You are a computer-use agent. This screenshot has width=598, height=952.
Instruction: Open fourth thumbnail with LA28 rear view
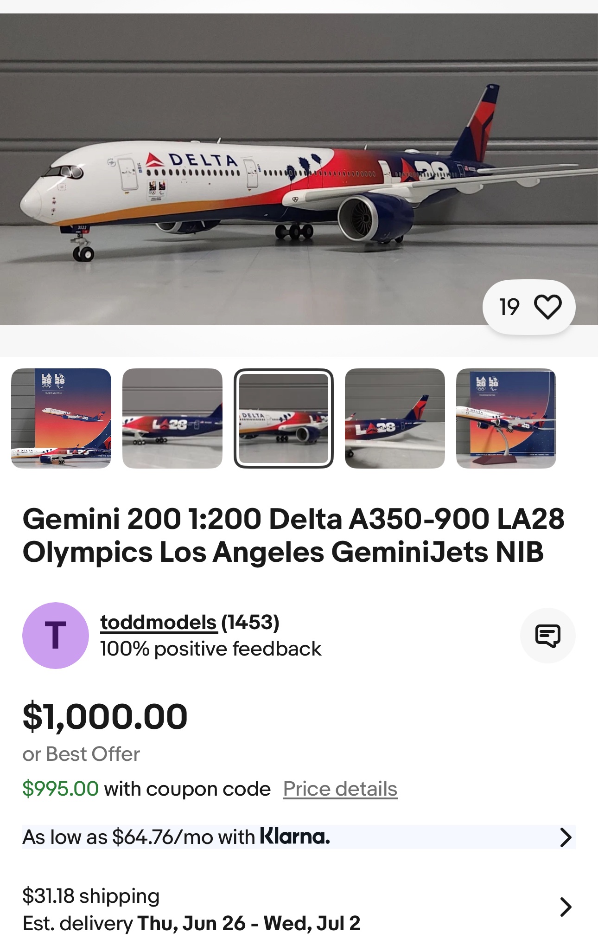click(395, 418)
